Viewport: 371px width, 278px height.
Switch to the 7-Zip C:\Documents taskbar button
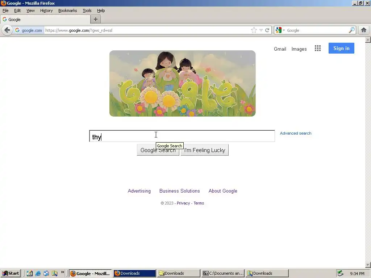(x=223, y=273)
